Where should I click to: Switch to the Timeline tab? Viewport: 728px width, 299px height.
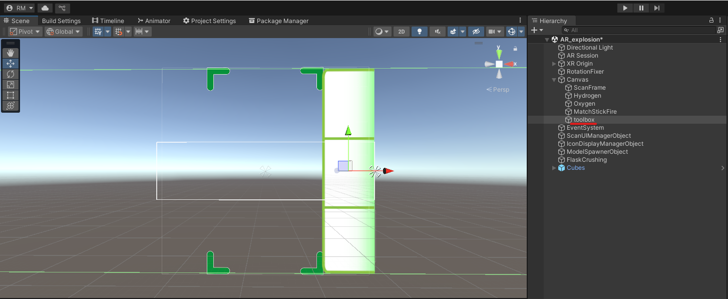coord(108,21)
